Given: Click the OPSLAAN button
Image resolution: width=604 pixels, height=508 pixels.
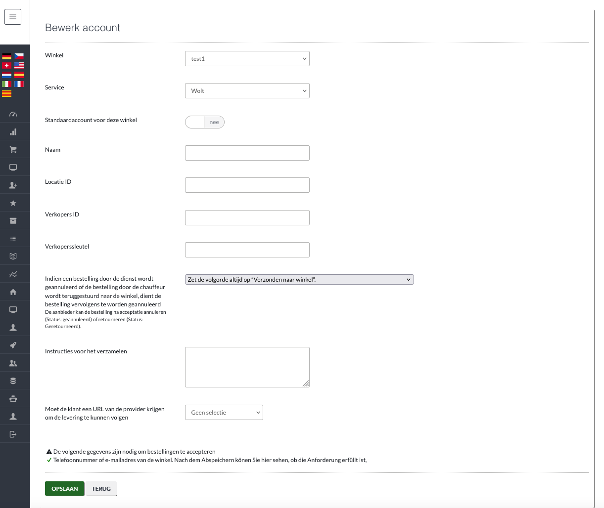Looking at the screenshot, I should click(65, 489).
